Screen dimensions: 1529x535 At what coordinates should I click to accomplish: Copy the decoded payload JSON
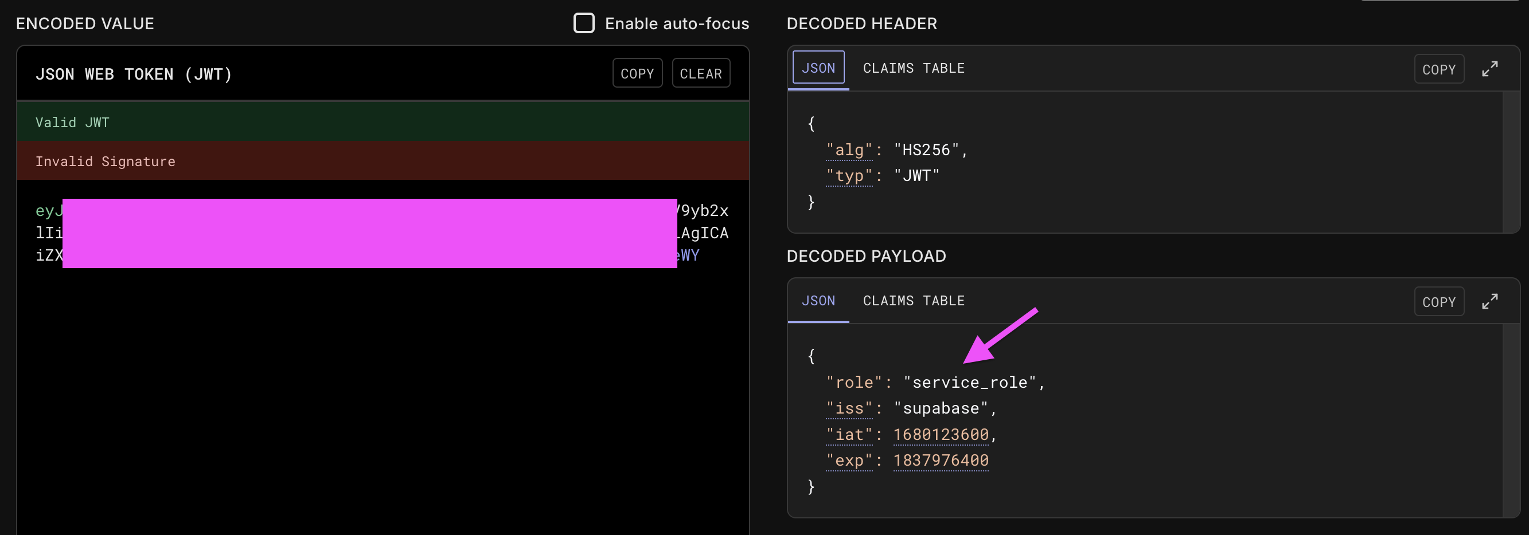[1438, 302]
